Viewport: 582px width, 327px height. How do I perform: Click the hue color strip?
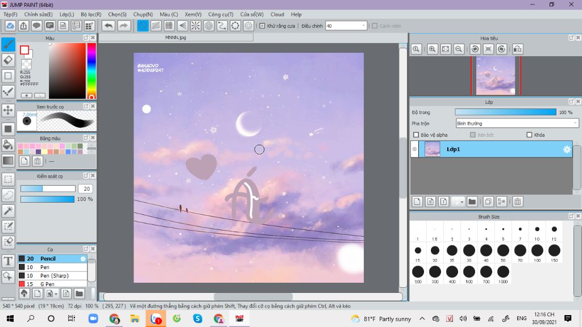[92, 70]
